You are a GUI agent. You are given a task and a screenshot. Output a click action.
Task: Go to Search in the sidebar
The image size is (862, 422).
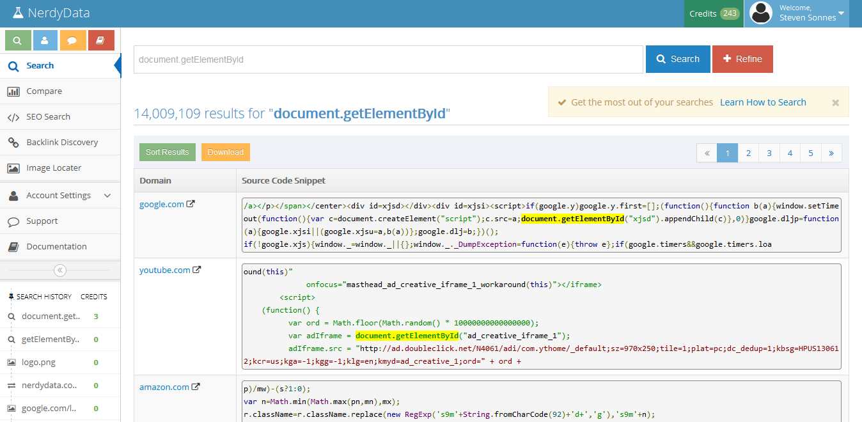point(60,66)
